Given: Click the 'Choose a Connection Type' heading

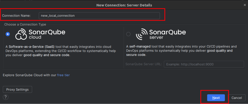Looking at the screenshot, I should (25, 24).
